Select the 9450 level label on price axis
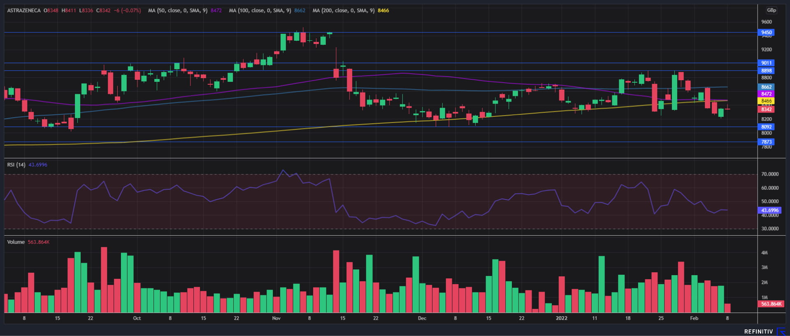Viewport: 790px width, 336px height. point(766,32)
